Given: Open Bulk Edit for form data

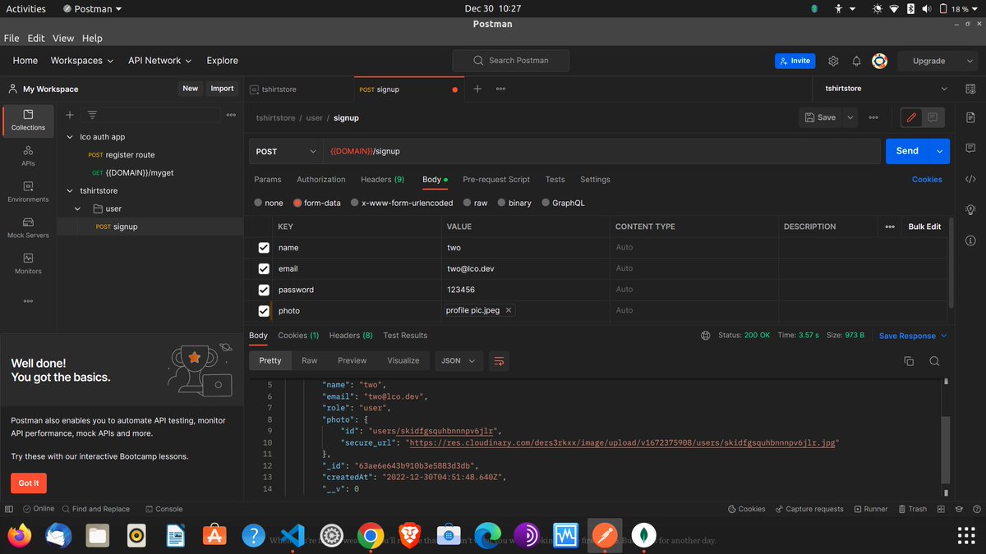Looking at the screenshot, I should click(924, 227).
